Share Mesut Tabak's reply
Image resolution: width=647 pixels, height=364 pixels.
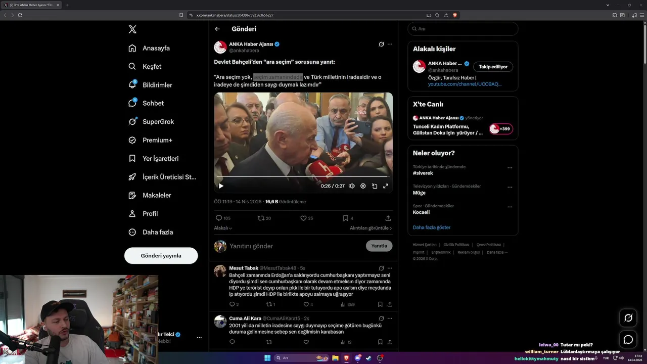(390, 304)
